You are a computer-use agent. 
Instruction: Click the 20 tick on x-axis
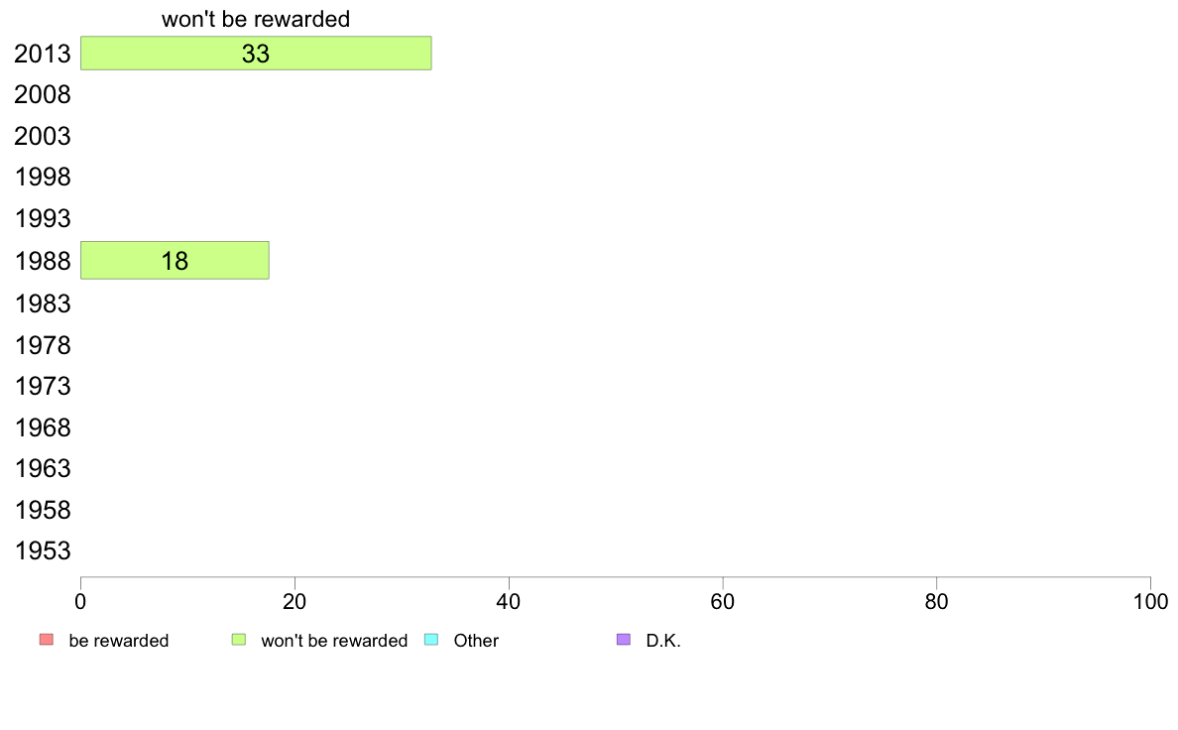294,601
